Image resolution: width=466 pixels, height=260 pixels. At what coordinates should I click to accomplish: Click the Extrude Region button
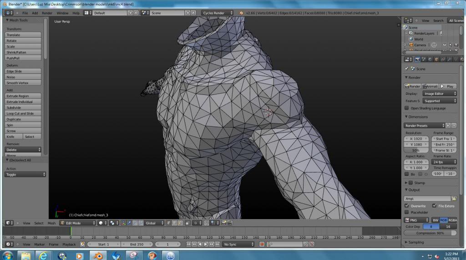(x=23, y=96)
